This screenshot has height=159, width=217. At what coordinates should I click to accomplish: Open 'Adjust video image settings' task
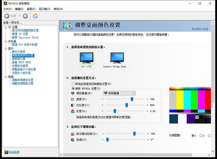(23, 84)
